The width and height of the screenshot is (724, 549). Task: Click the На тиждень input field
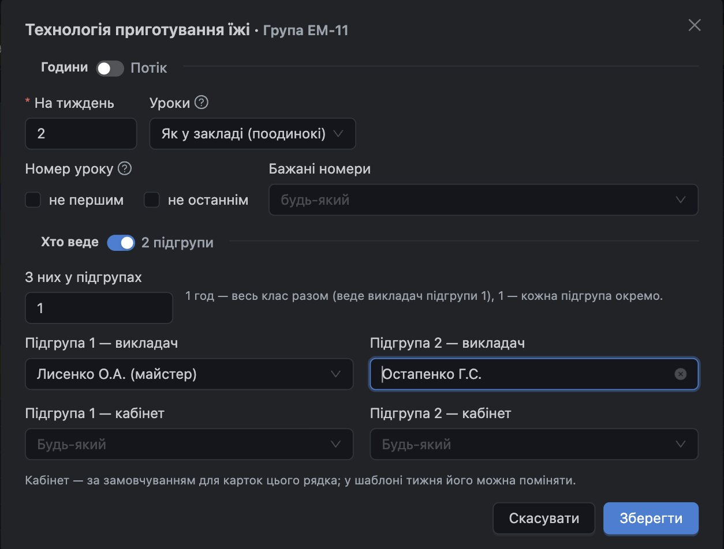pyautogui.click(x=81, y=134)
